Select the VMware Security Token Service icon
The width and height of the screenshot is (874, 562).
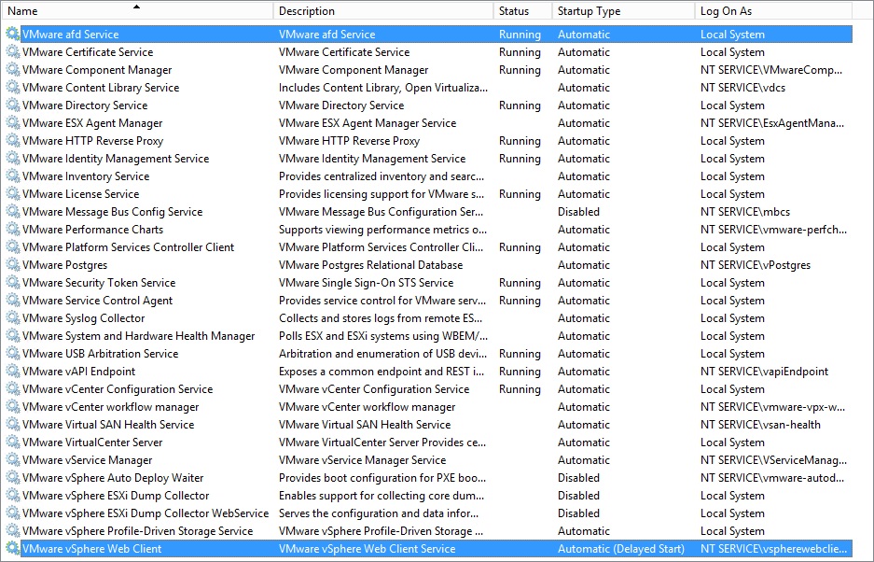coord(13,283)
